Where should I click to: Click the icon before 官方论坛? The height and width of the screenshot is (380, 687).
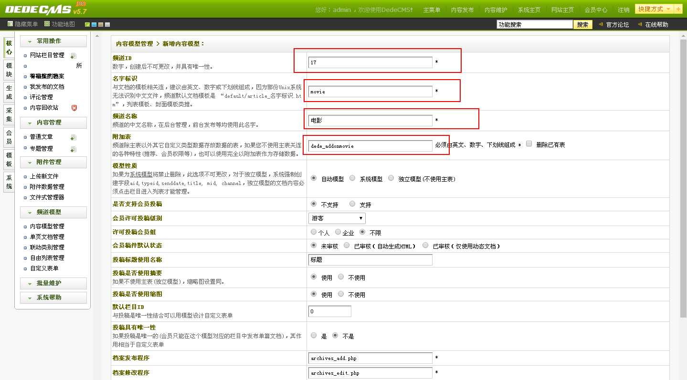pos(601,24)
